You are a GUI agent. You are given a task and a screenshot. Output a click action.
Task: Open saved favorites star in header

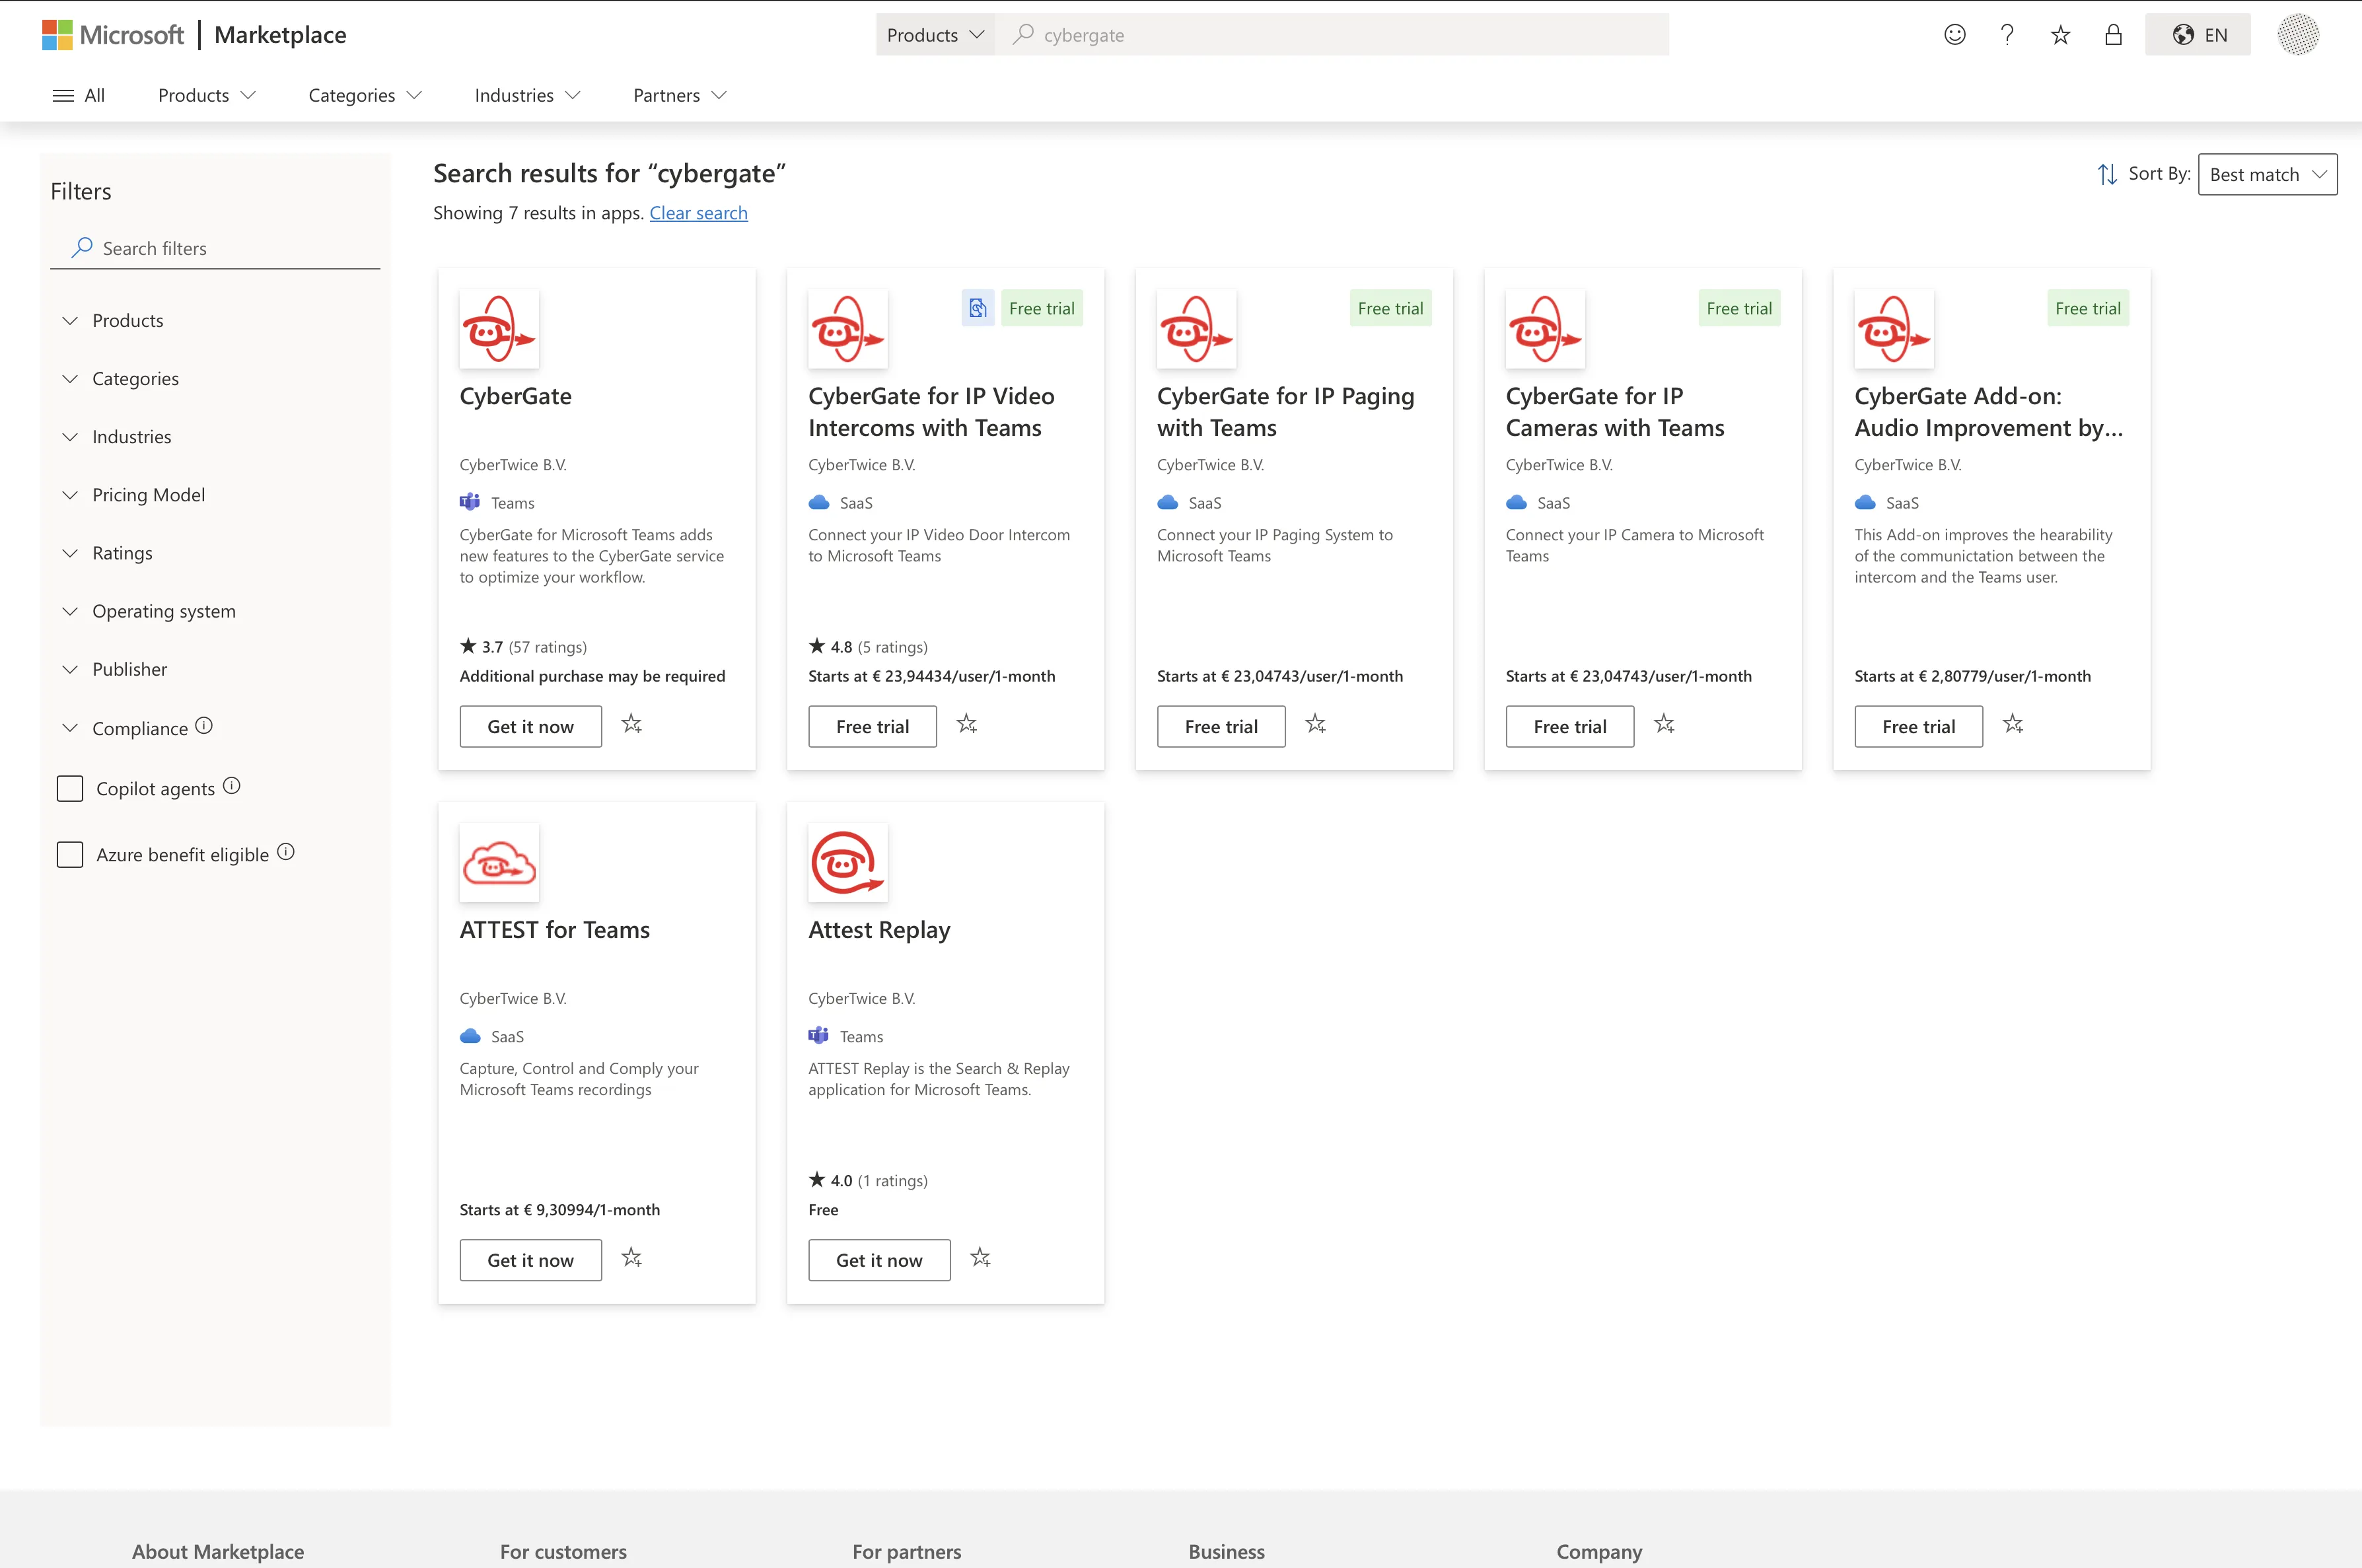click(2060, 35)
